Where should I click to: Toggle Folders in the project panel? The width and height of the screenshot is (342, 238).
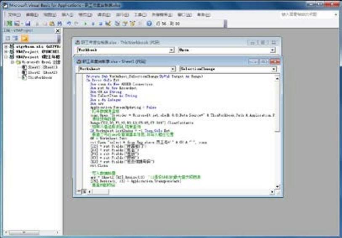pos(24,39)
